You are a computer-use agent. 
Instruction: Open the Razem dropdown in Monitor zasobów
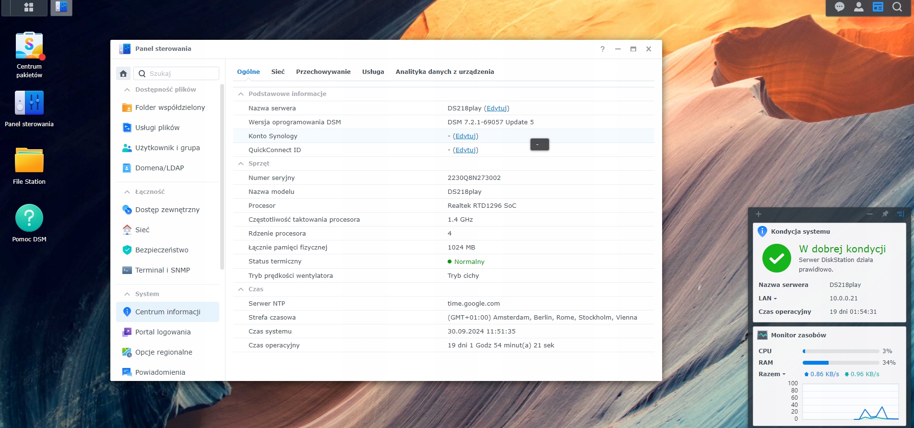[772, 374]
